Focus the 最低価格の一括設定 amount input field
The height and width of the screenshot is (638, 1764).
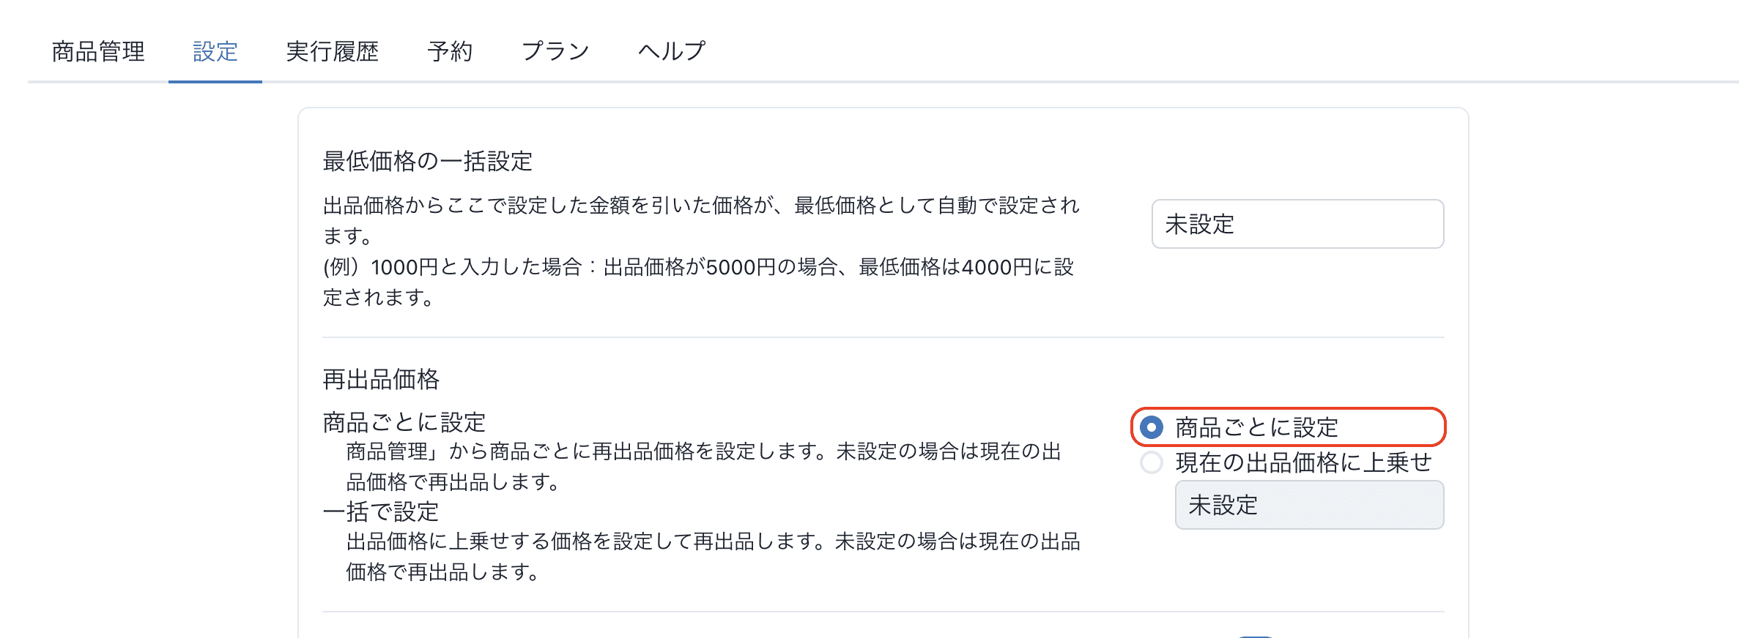[x=1297, y=224]
